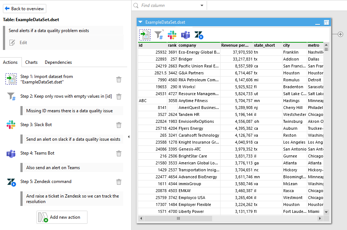Click the Anytime Fitness company cell
Image resolution: width=347 pixels, height=230 pixels.
[199, 101]
